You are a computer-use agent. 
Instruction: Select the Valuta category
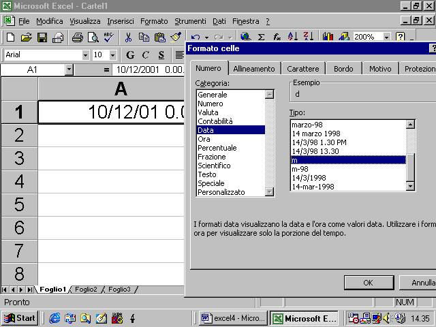tap(231, 112)
